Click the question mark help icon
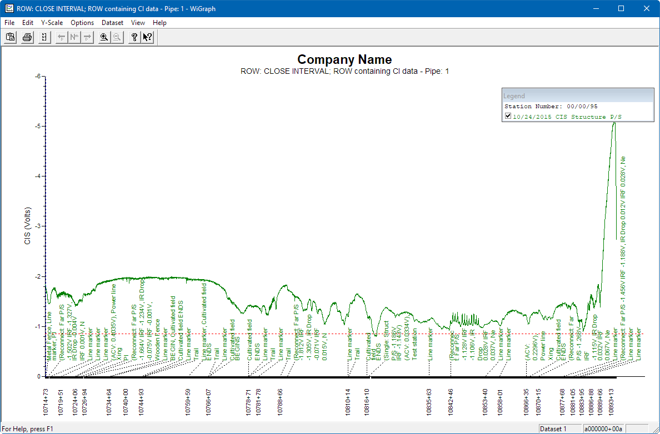Image resolution: width=660 pixels, height=434 pixels. (x=134, y=37)
